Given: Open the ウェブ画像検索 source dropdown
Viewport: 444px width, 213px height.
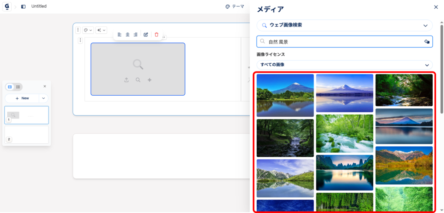Looking at the screenshot, I should (x=344, y=26).
